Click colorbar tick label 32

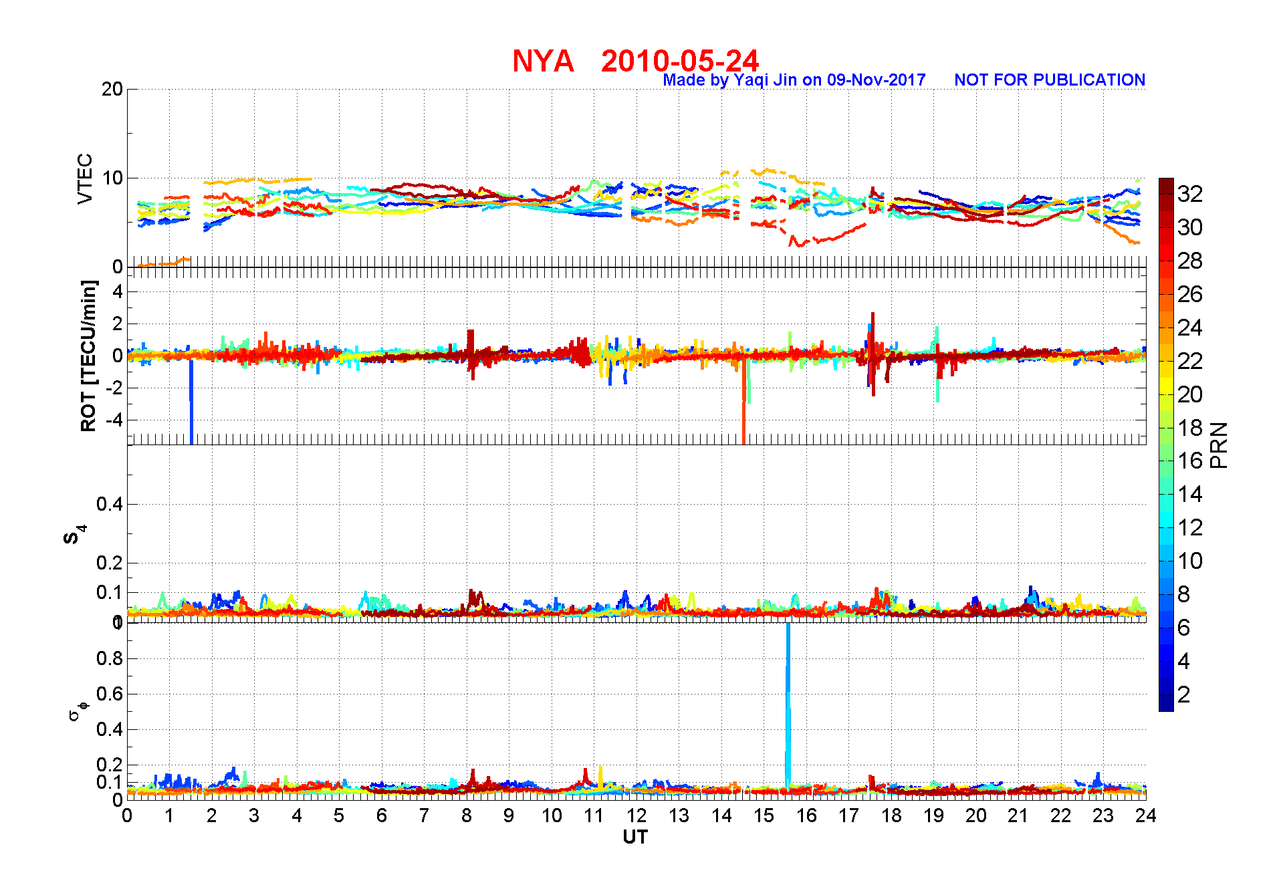pos(1190,194)
